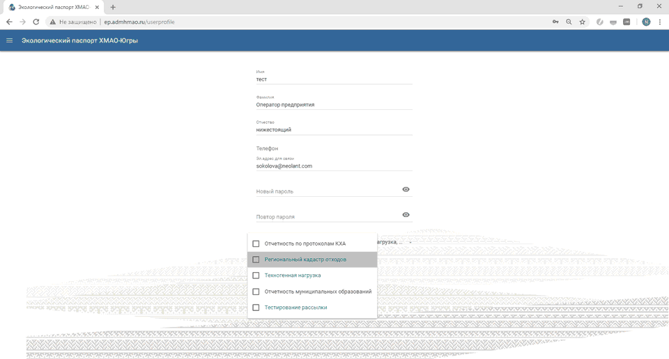This screenshot has width=669, height=359.
Task: Bookmark this page with the star icon
Action: coord(583,22)
